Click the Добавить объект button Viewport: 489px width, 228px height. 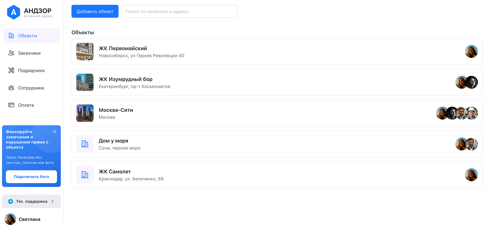pos(95,11)
